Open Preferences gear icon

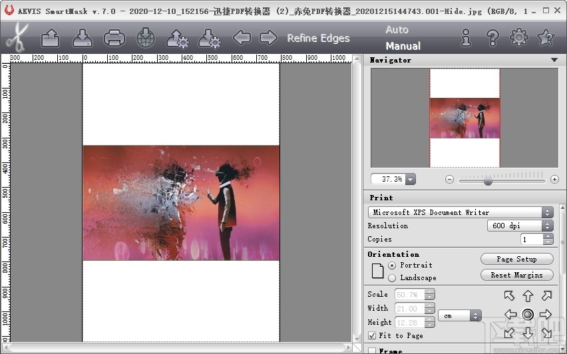click(x=518, y=38)
